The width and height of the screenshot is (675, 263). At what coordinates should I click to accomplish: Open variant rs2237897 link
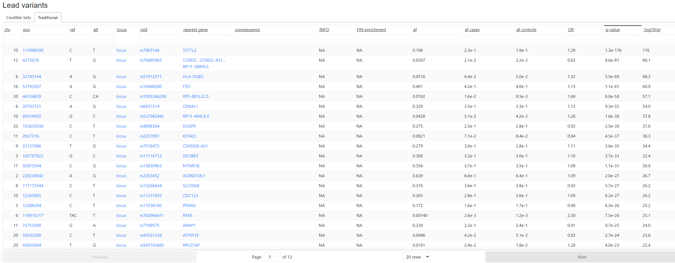click(149, 136)
